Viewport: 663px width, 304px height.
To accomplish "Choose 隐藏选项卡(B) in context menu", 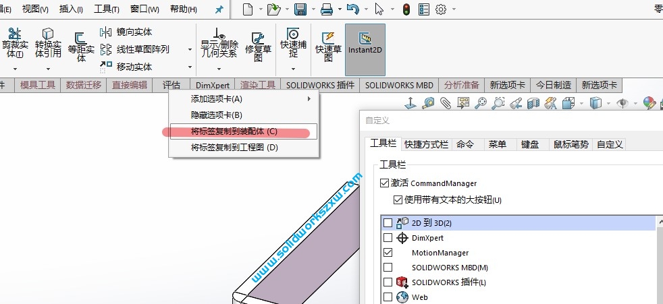I will pyautogui.click(x=244, y=115).
